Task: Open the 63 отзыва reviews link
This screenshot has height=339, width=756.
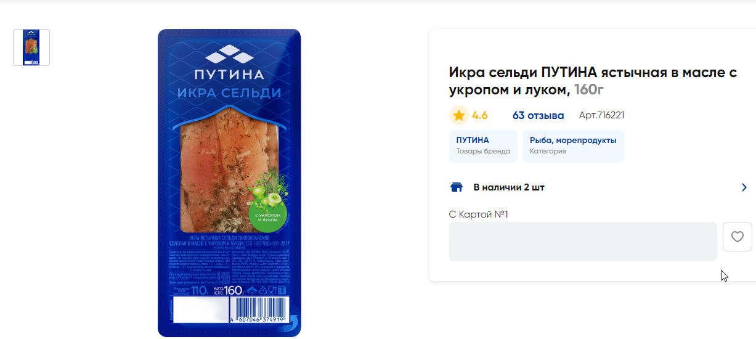Action: point(538,115)
